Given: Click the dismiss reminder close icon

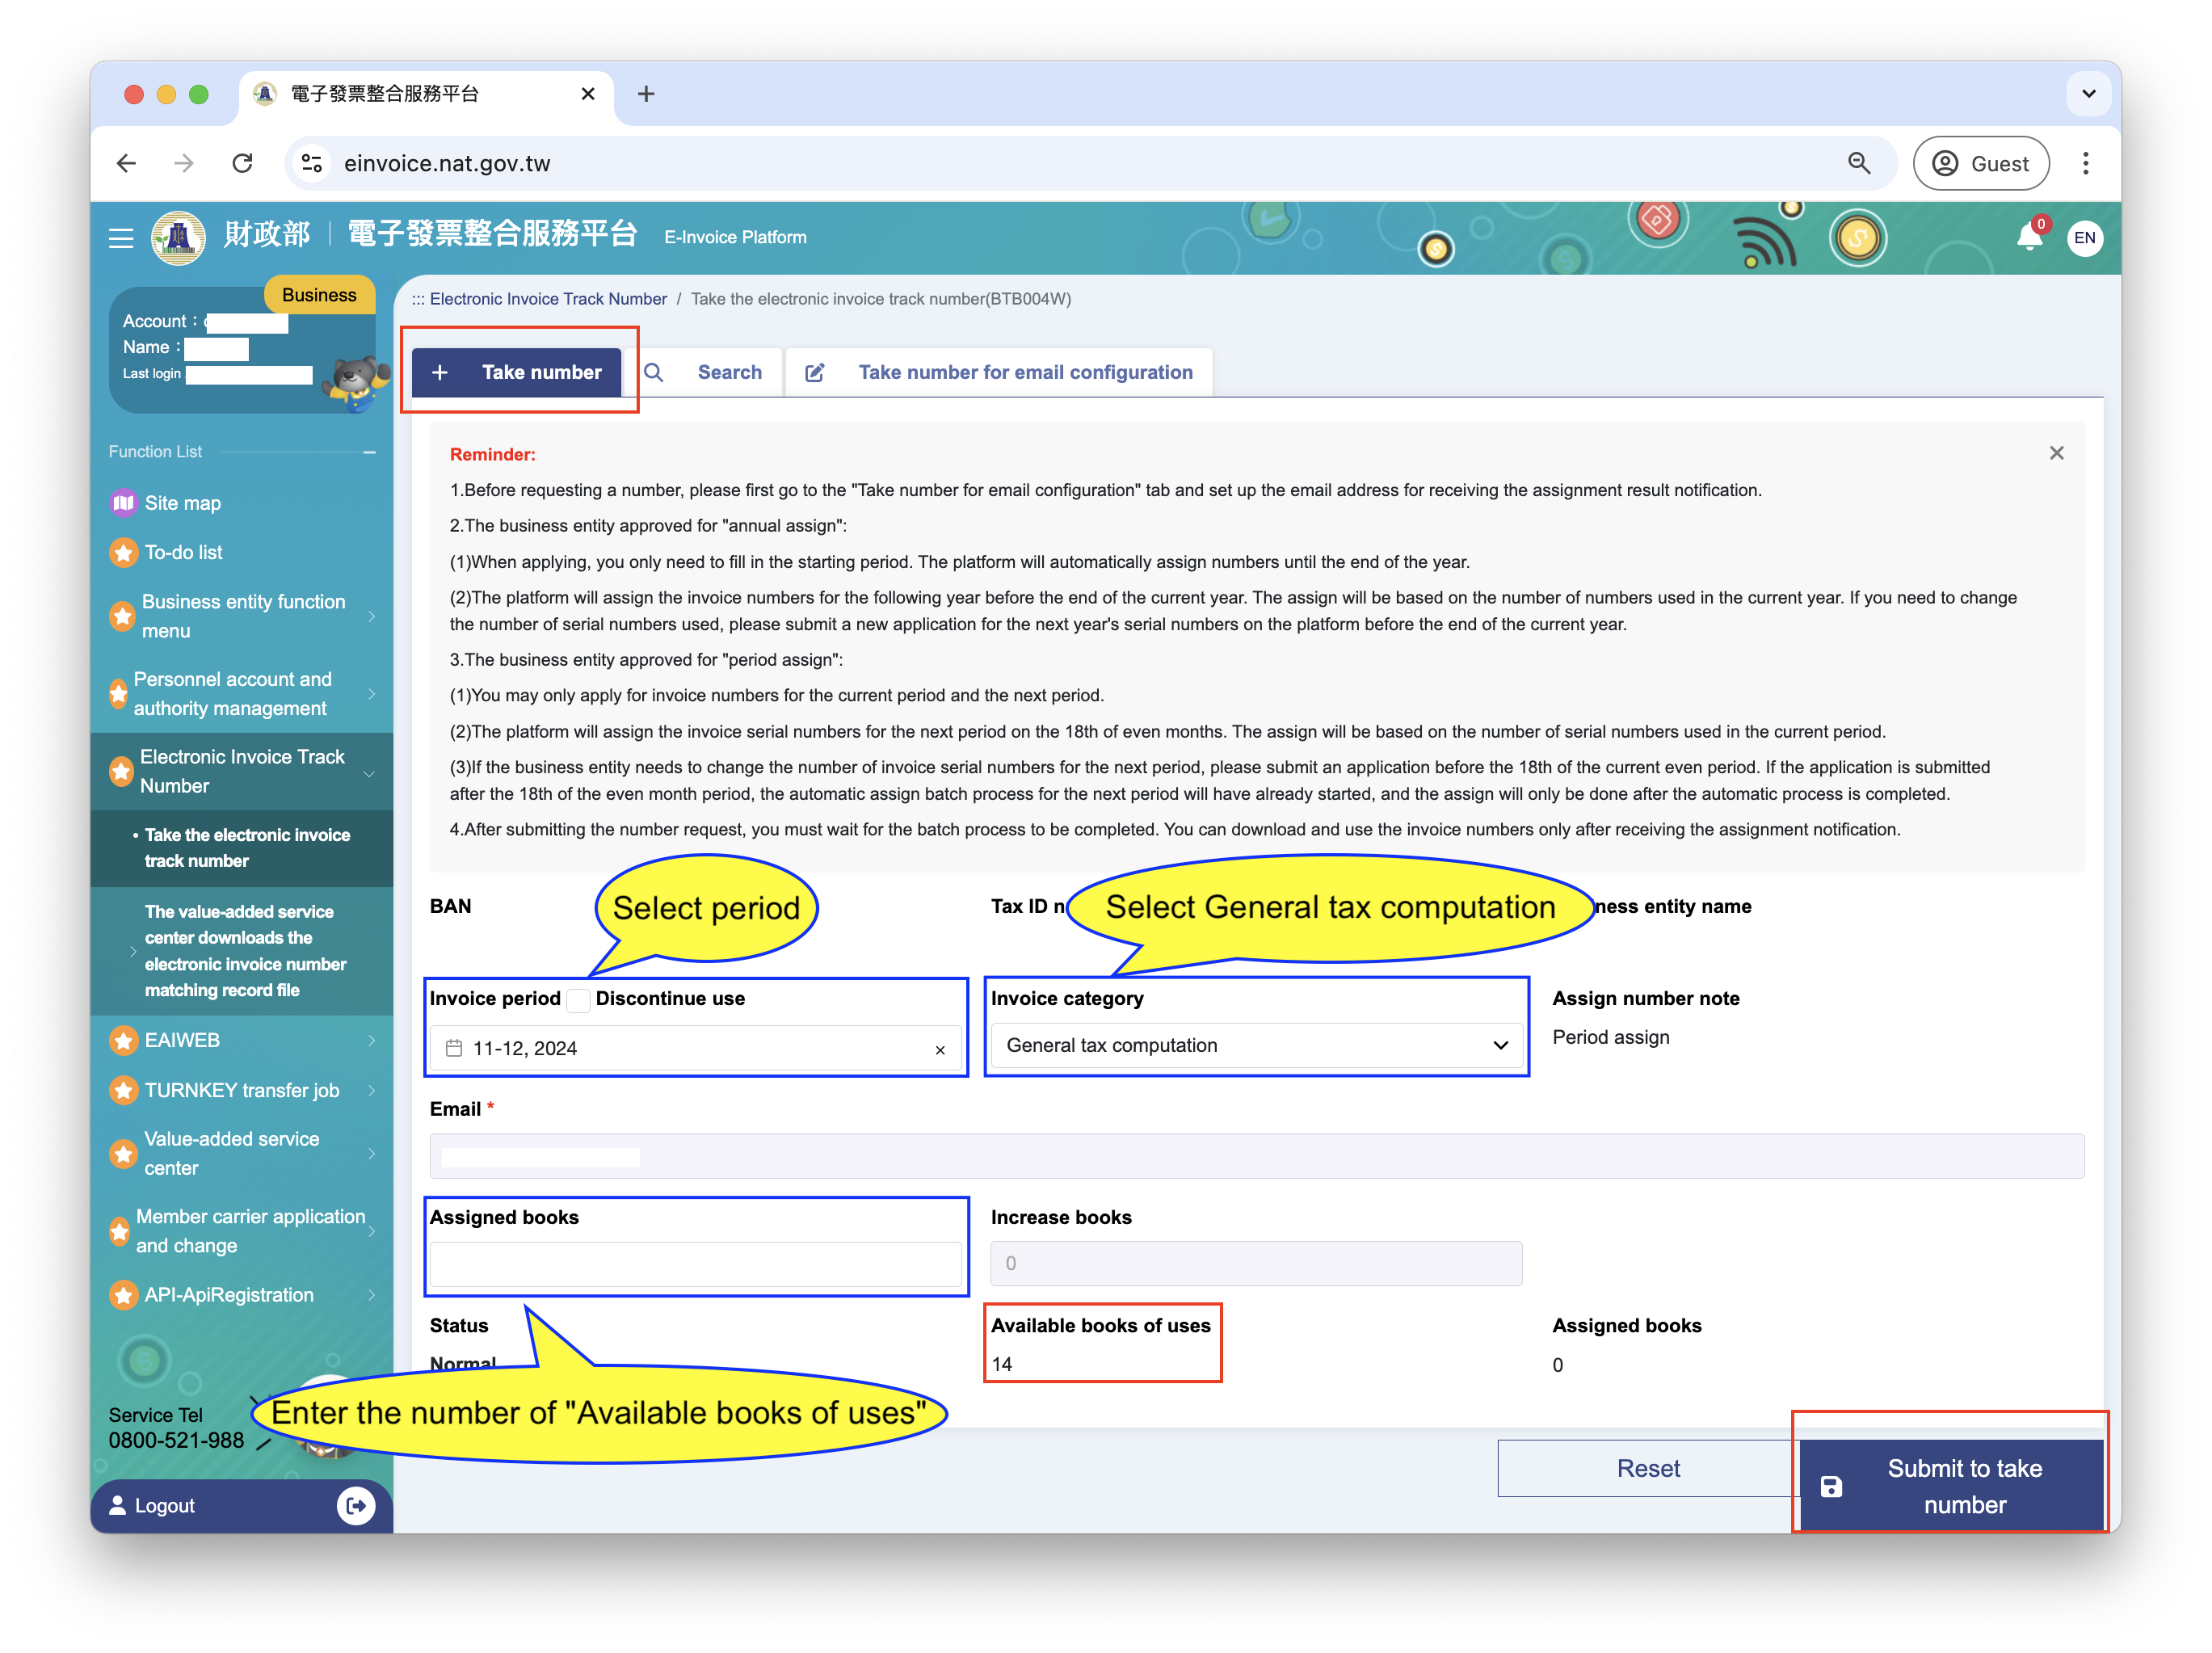Looking at the screenshot, I should [x=2056, y=453].
